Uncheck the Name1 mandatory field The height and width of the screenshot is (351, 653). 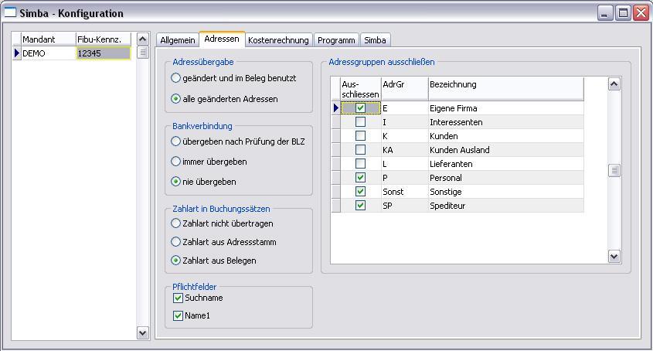click(x=179, y=315)
